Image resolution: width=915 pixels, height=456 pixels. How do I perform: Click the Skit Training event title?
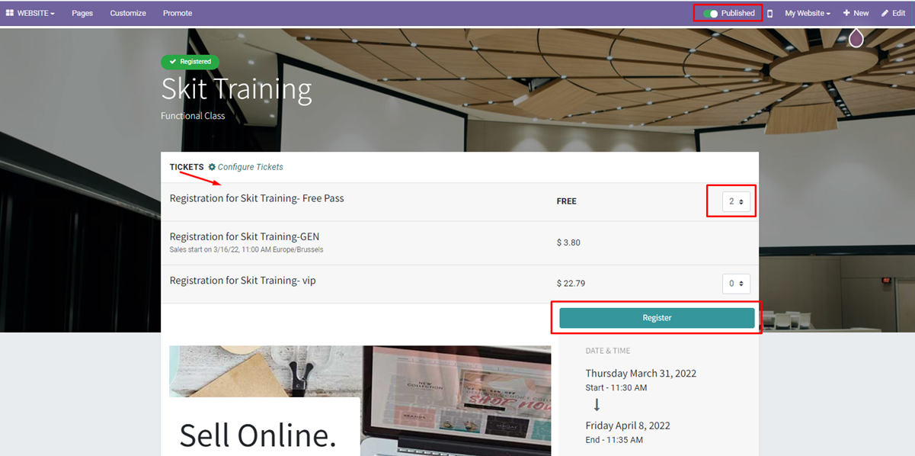[236, 90]
